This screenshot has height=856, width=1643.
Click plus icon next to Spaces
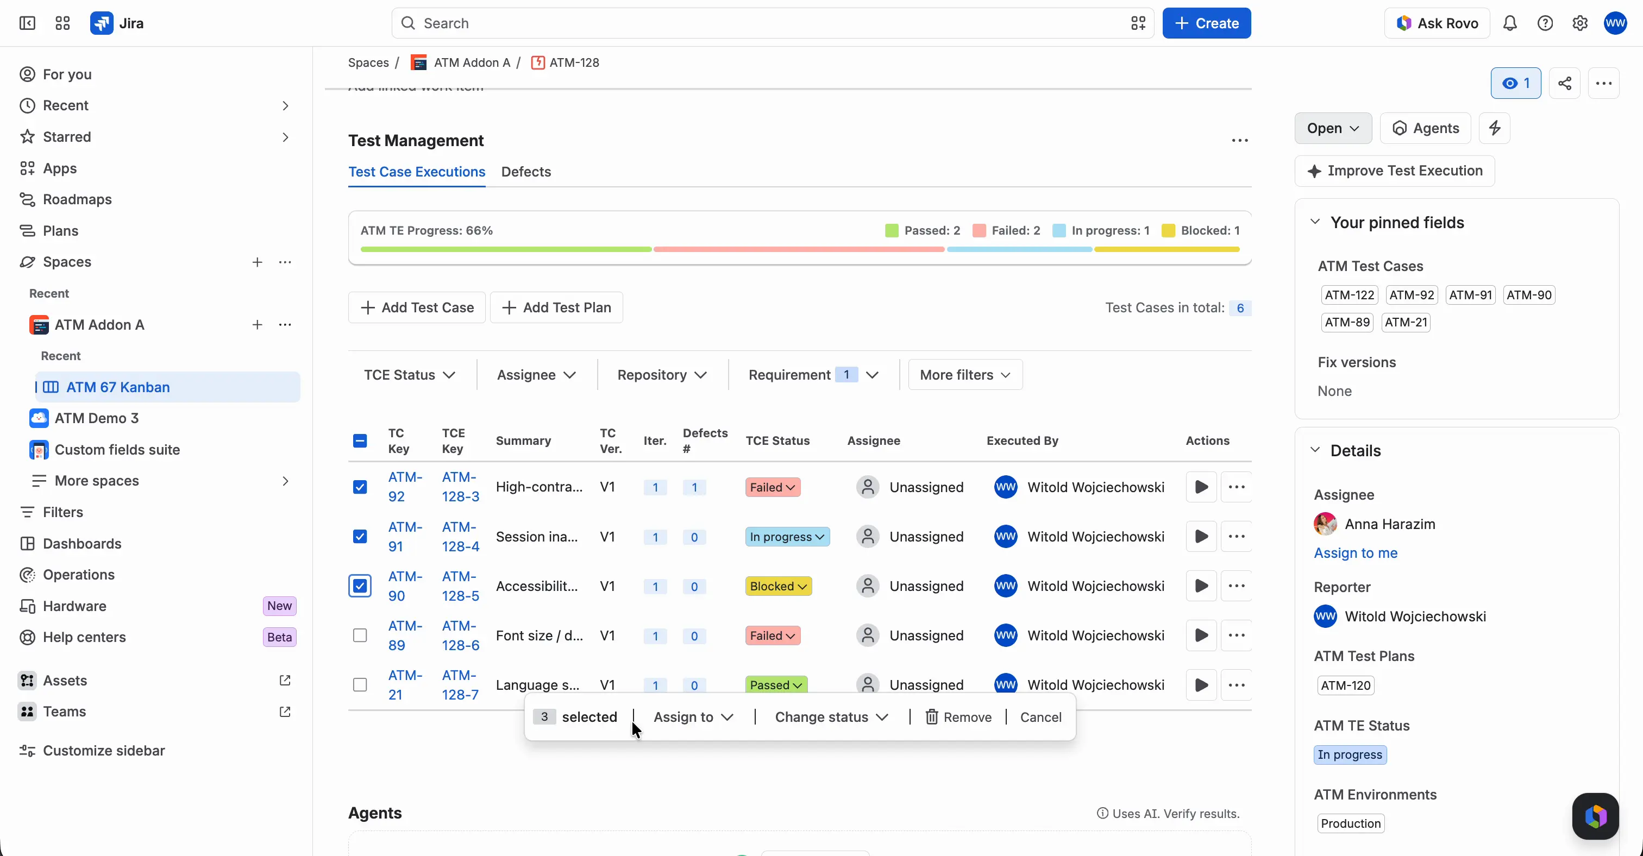tap(257, 262)
